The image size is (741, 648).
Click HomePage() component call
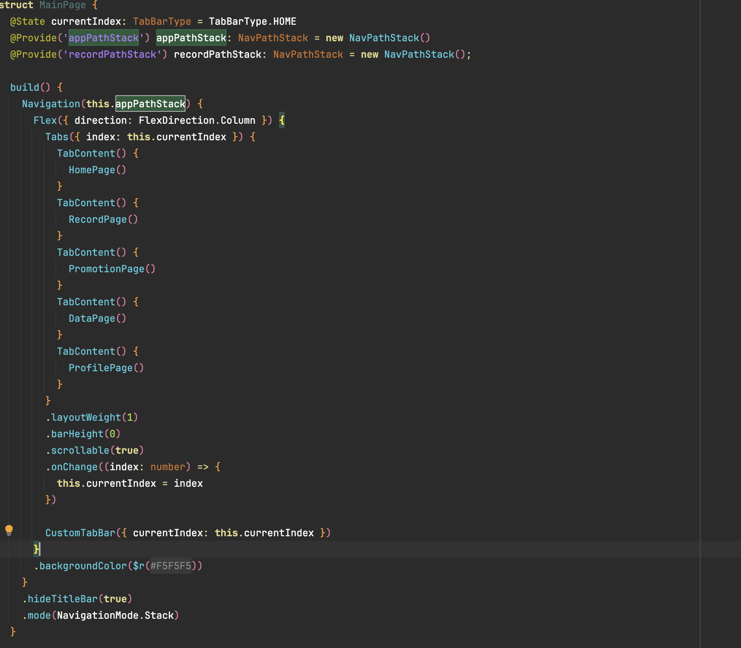[97, 170]
